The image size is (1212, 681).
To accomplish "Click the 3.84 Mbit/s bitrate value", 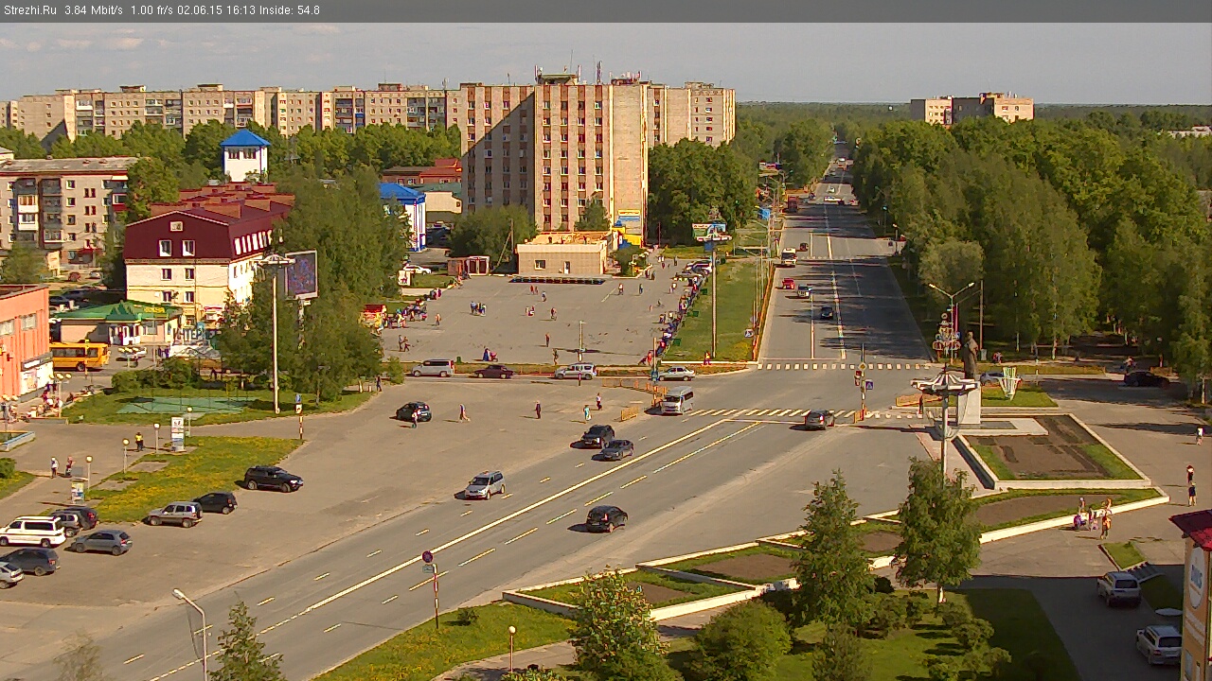I will tap(94, 10).
